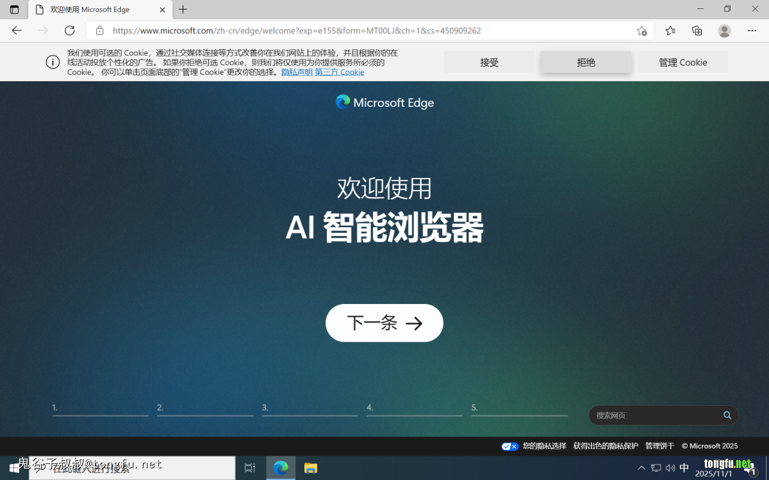Open the Collections icon

point(697,31)
